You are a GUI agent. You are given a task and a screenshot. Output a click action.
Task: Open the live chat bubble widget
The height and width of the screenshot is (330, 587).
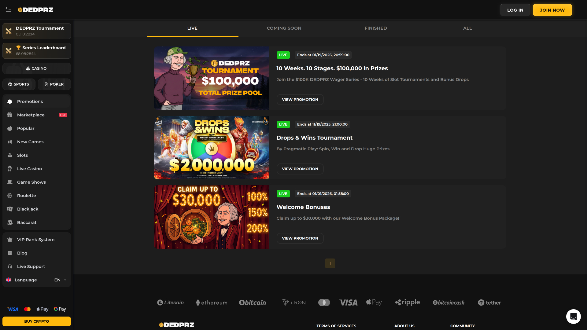click(573, 316)
